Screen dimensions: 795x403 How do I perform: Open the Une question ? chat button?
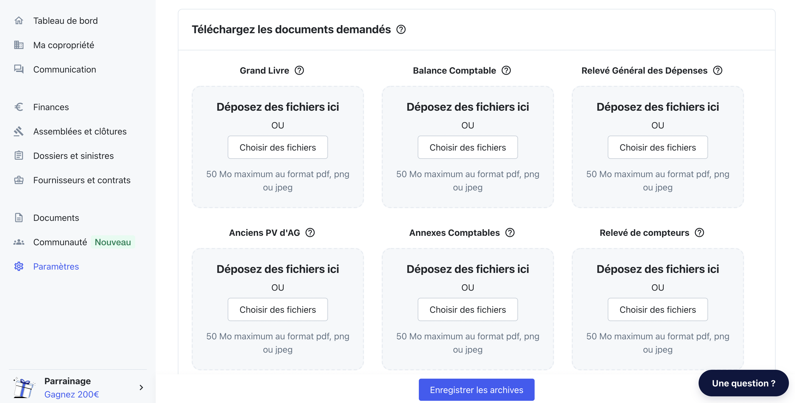tap(743, 383)
